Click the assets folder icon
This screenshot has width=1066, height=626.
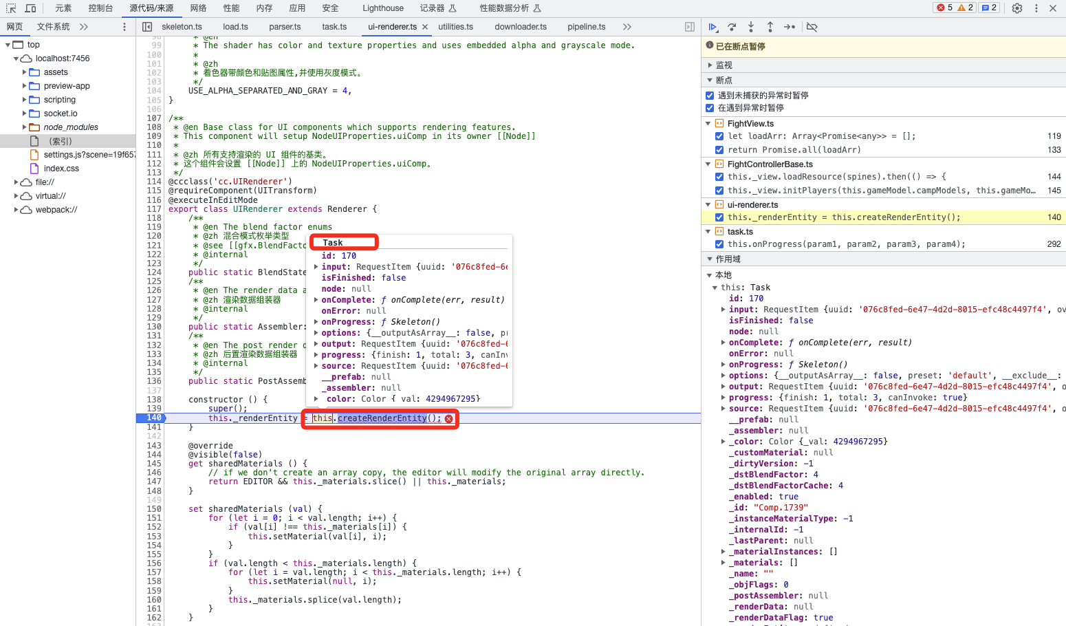tap(34, 72)
